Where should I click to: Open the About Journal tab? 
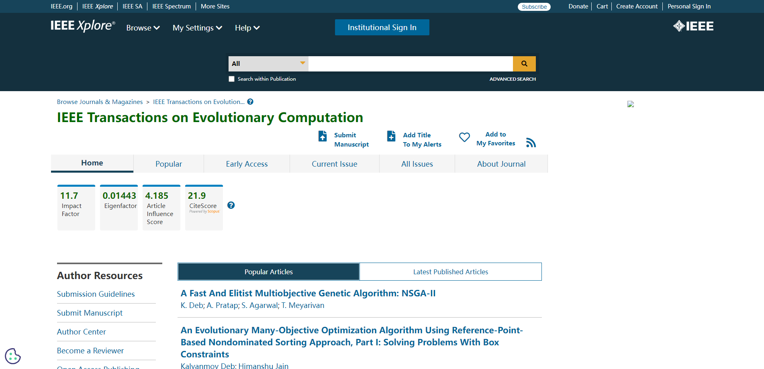click(501, 164)
